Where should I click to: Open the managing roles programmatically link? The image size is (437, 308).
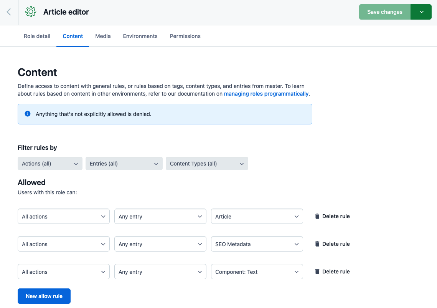click(266, 94)
